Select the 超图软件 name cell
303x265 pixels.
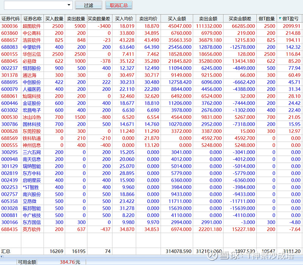pos(32,26)
